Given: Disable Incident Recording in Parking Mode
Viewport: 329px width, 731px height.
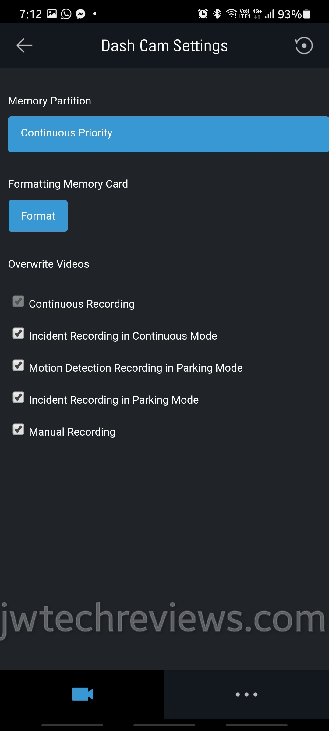Looking at the screenshot, I should coord(18,397).
